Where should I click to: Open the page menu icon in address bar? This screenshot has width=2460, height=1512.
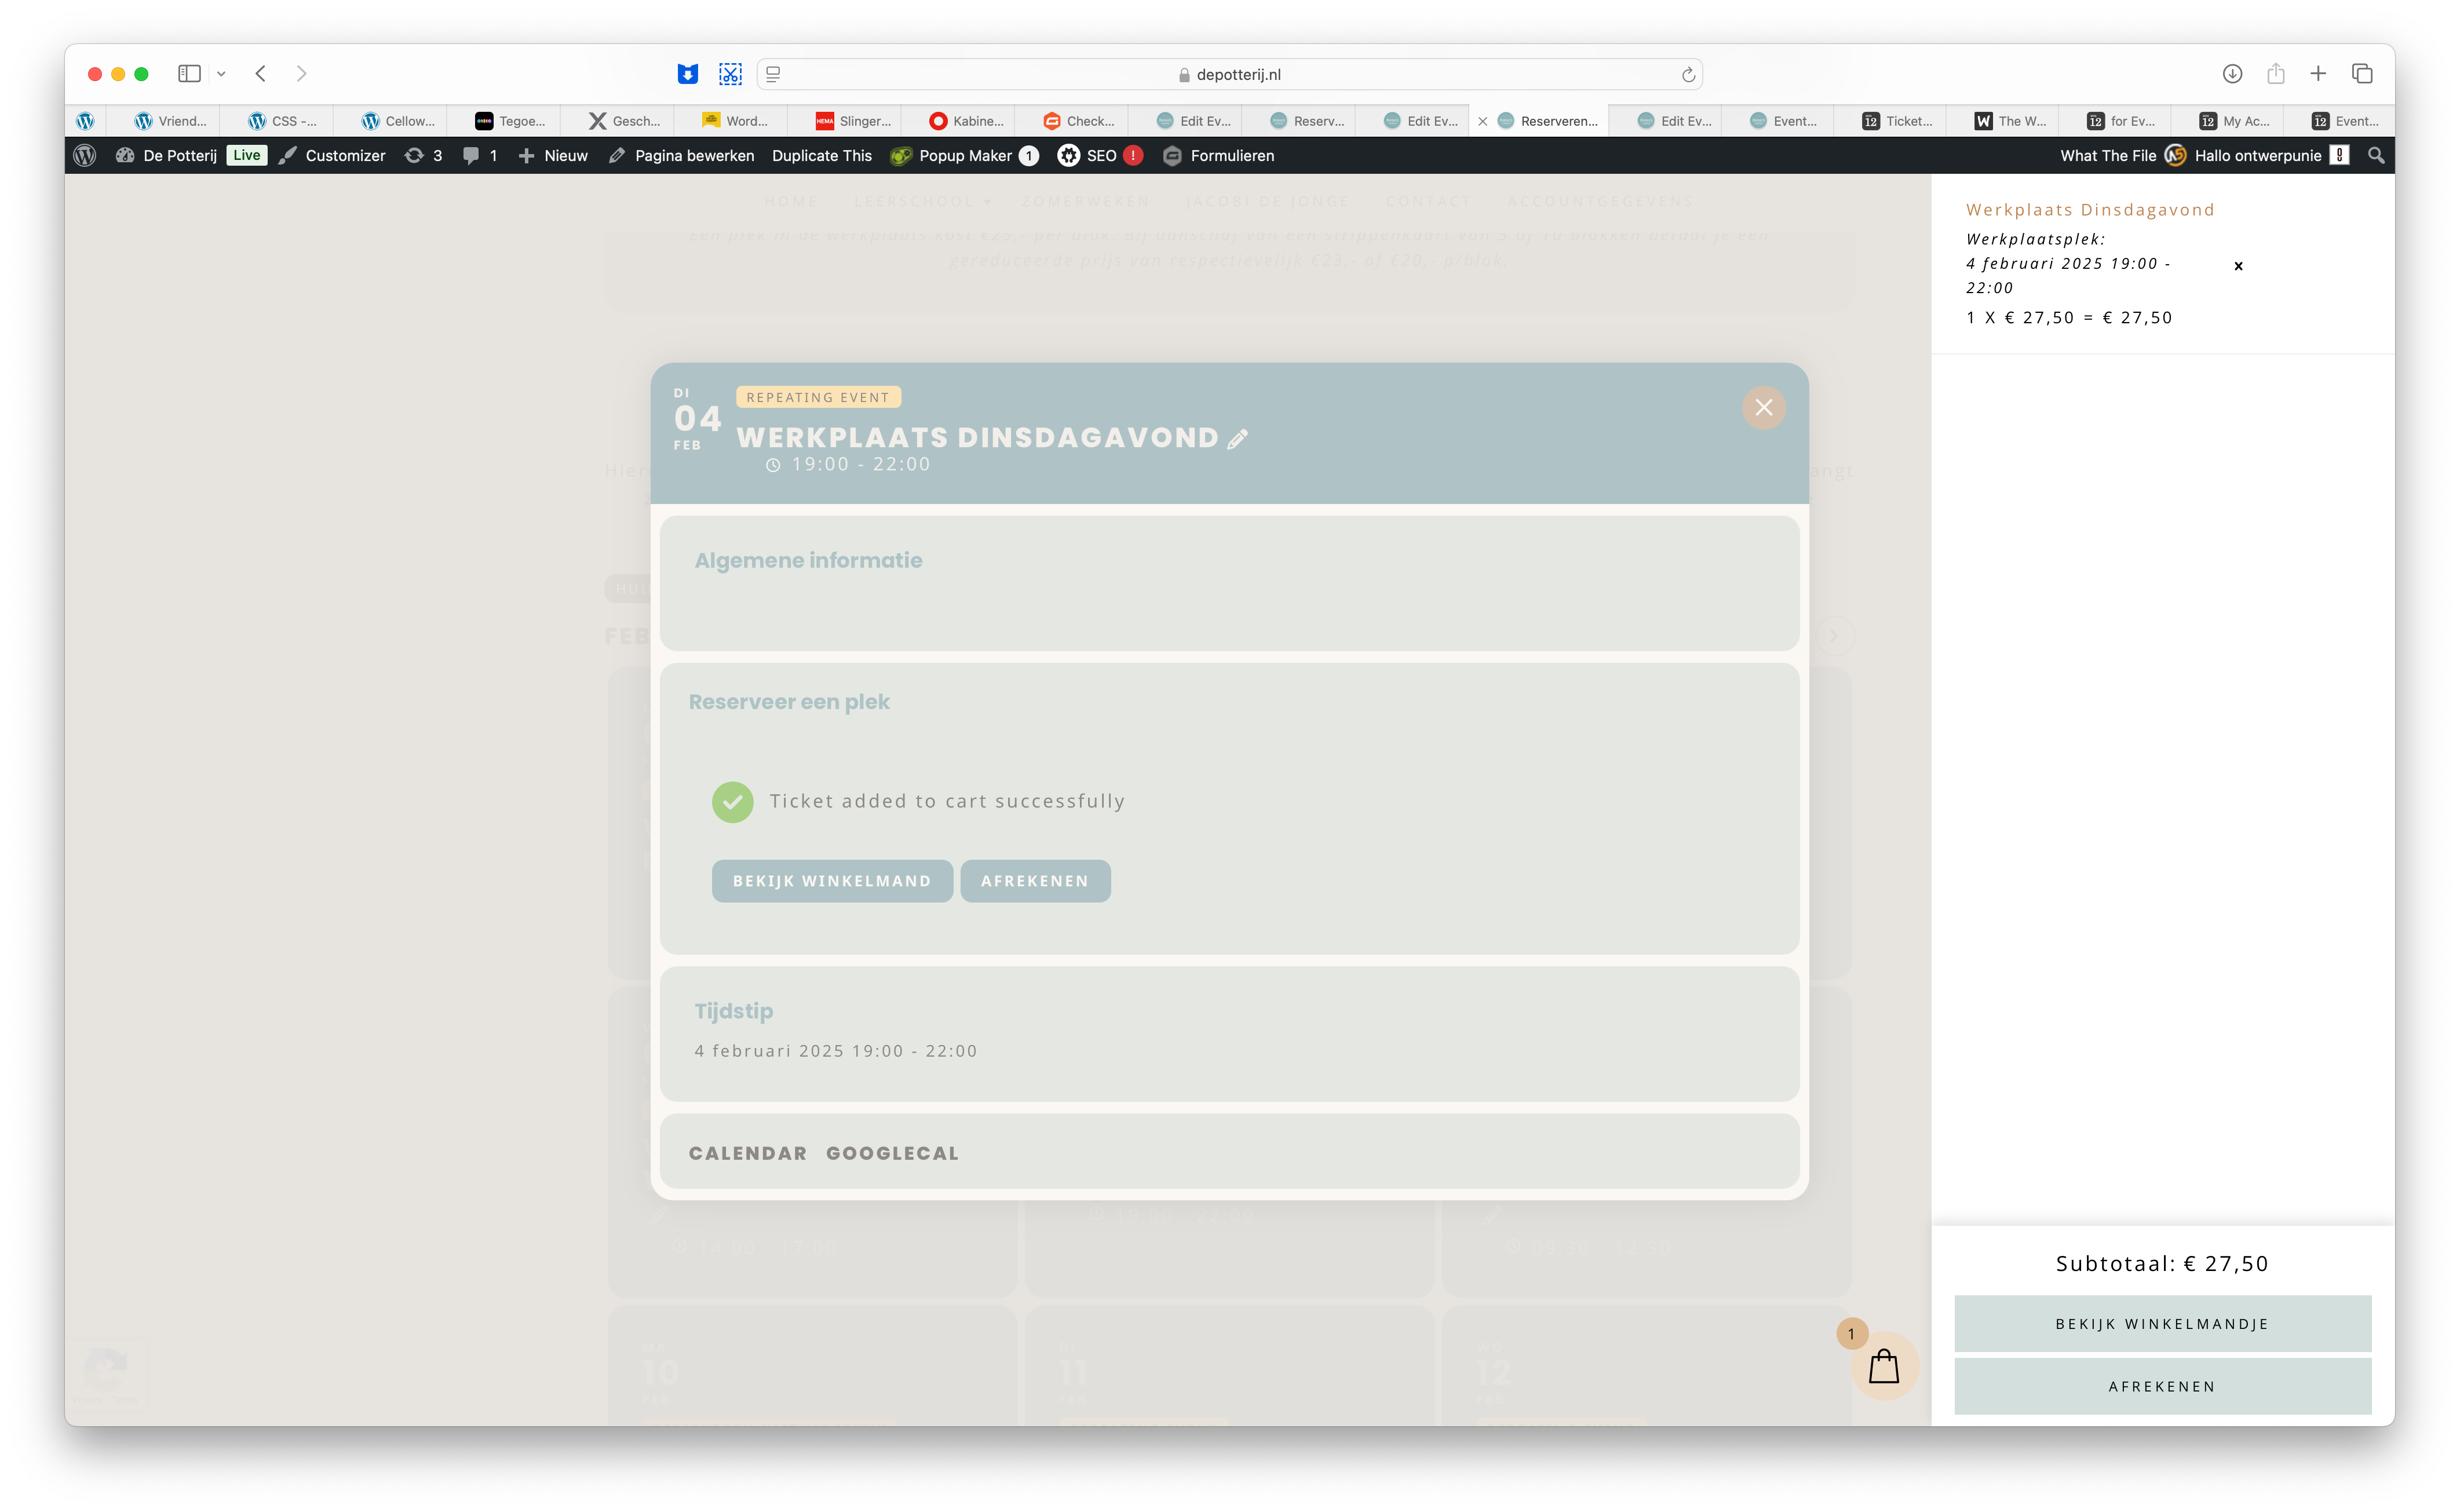[x=773, y=74]
